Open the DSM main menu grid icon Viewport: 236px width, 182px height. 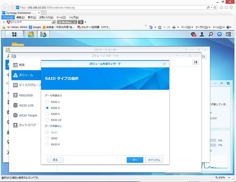coord(14,34)
